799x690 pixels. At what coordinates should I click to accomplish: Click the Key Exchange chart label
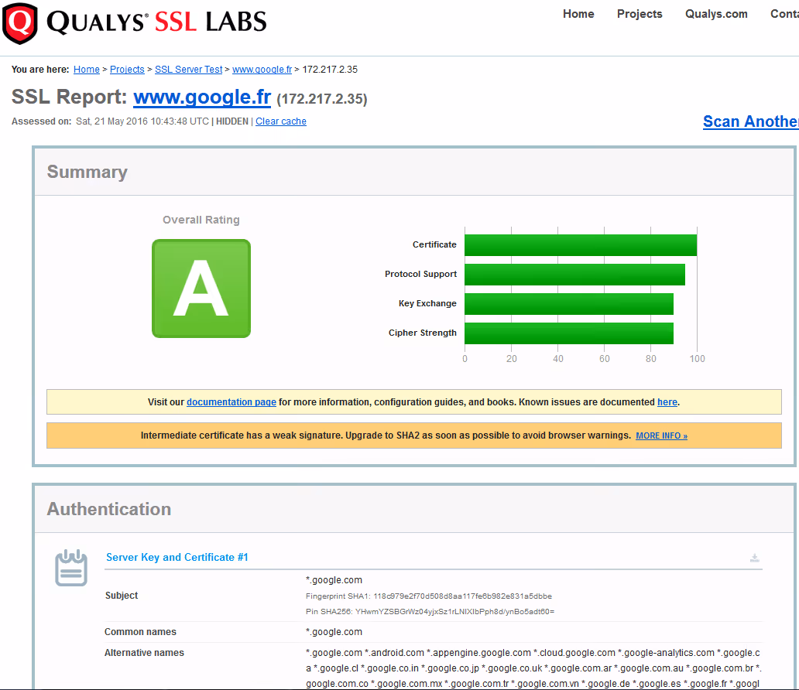tap(427, 303)
